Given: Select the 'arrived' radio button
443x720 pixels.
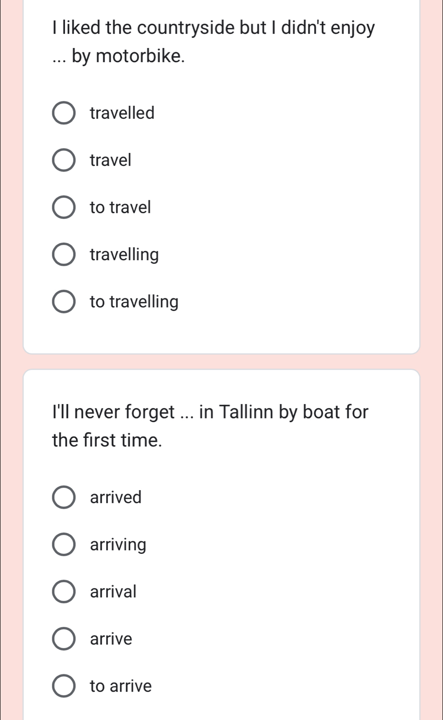Looking at the screenshot, I should point(63,497).
